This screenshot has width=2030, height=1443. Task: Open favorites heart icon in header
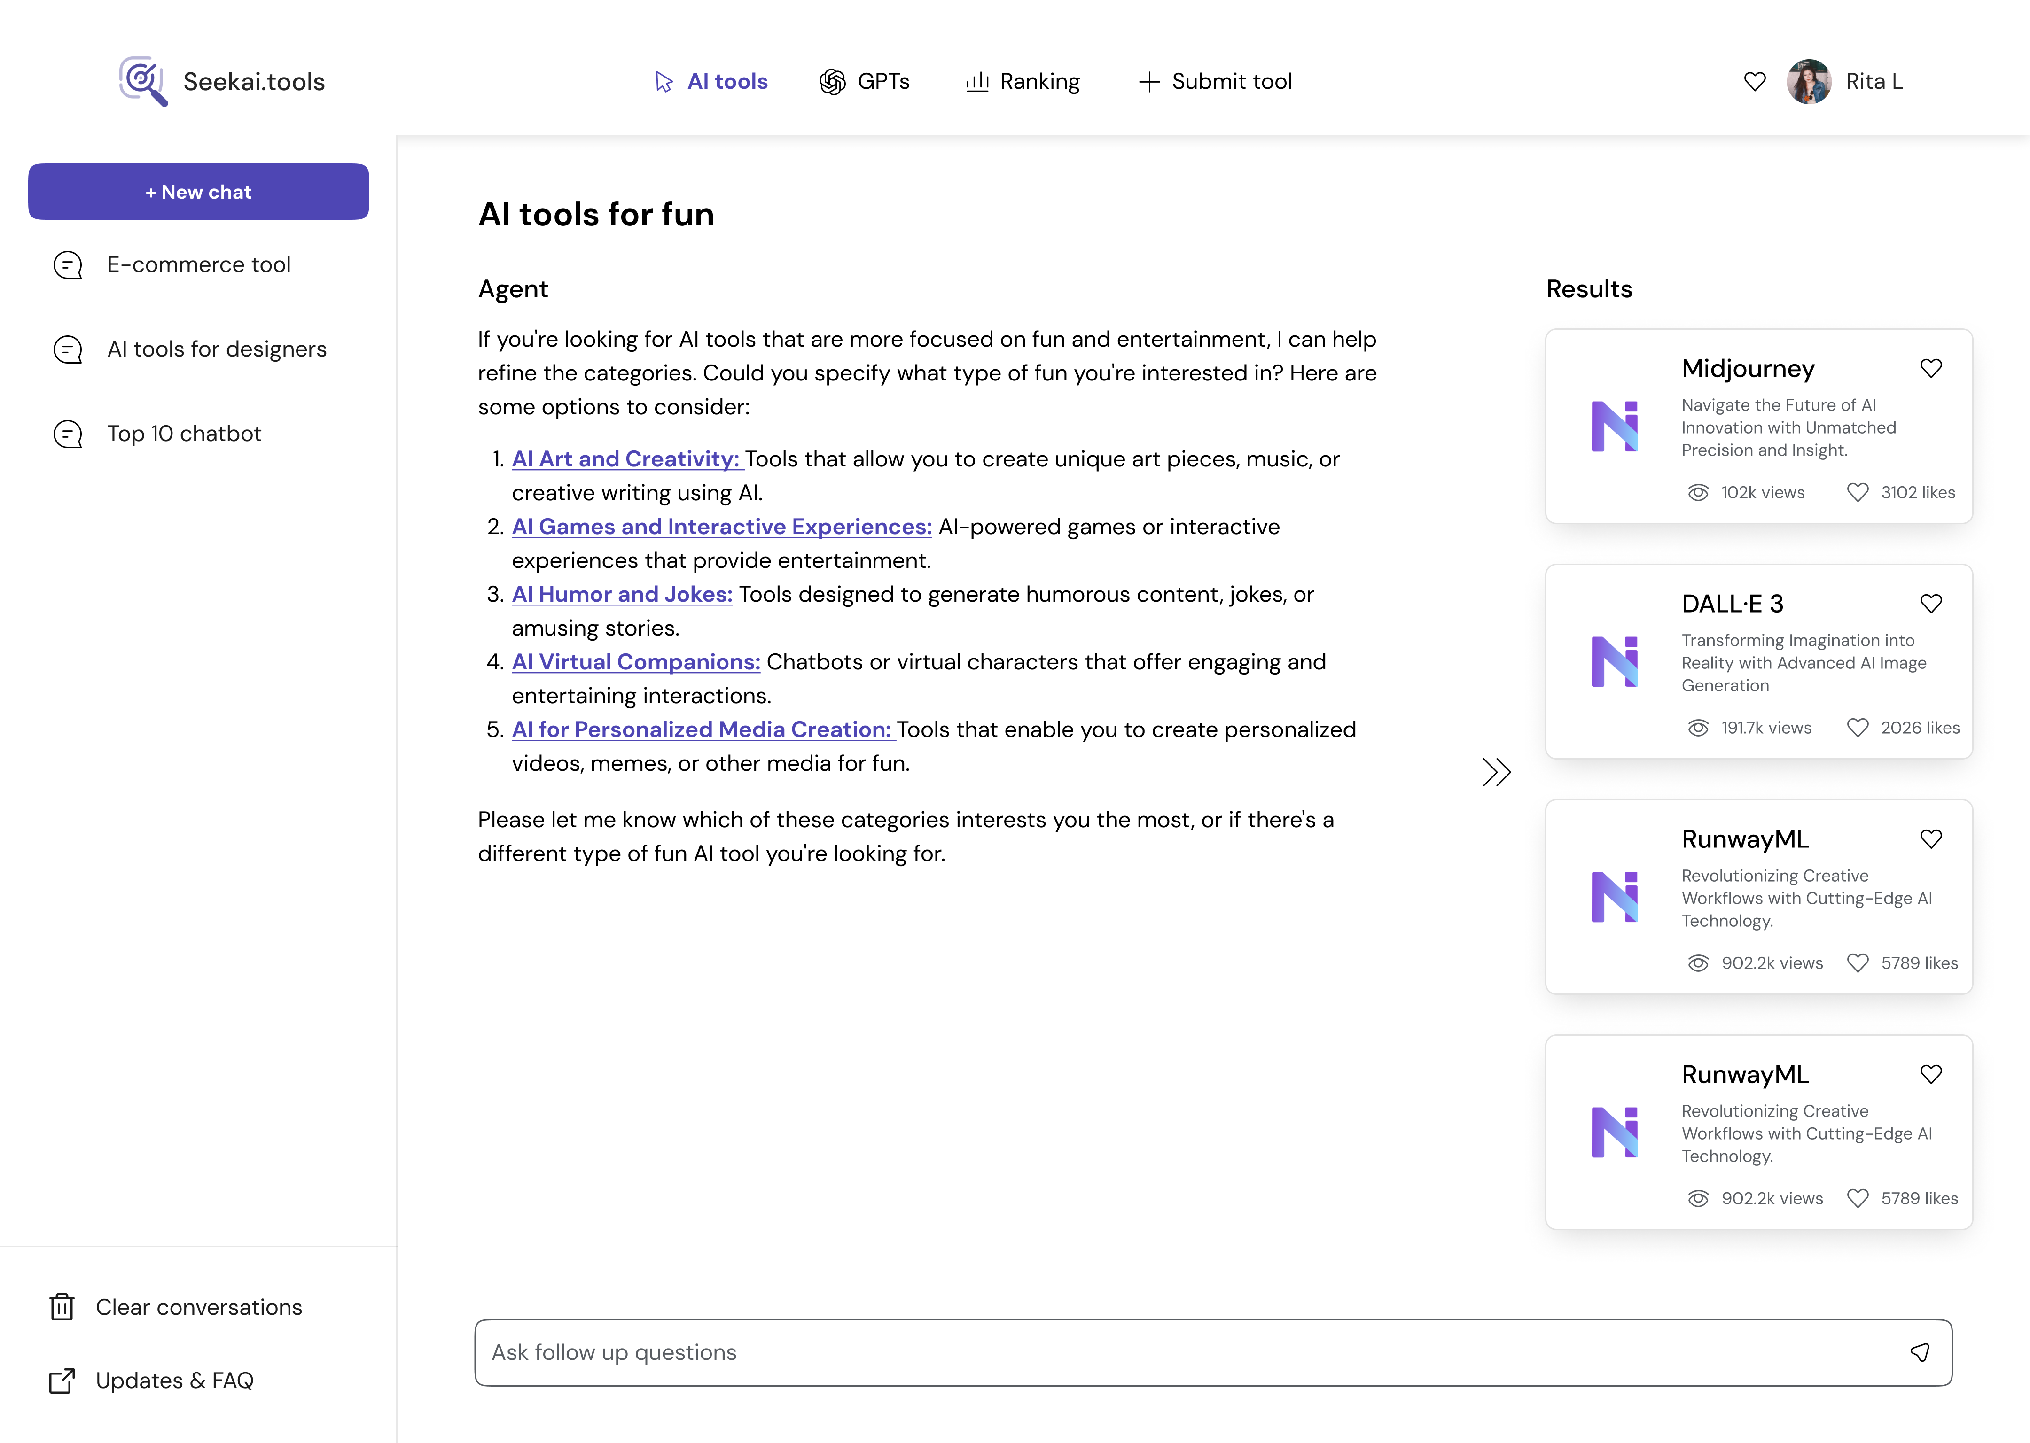(1755, 82)
